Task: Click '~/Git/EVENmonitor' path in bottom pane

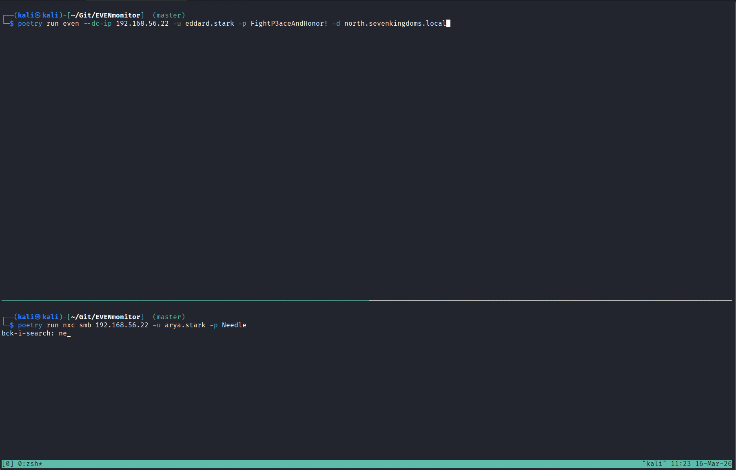Action: click(x=106, y=317)
